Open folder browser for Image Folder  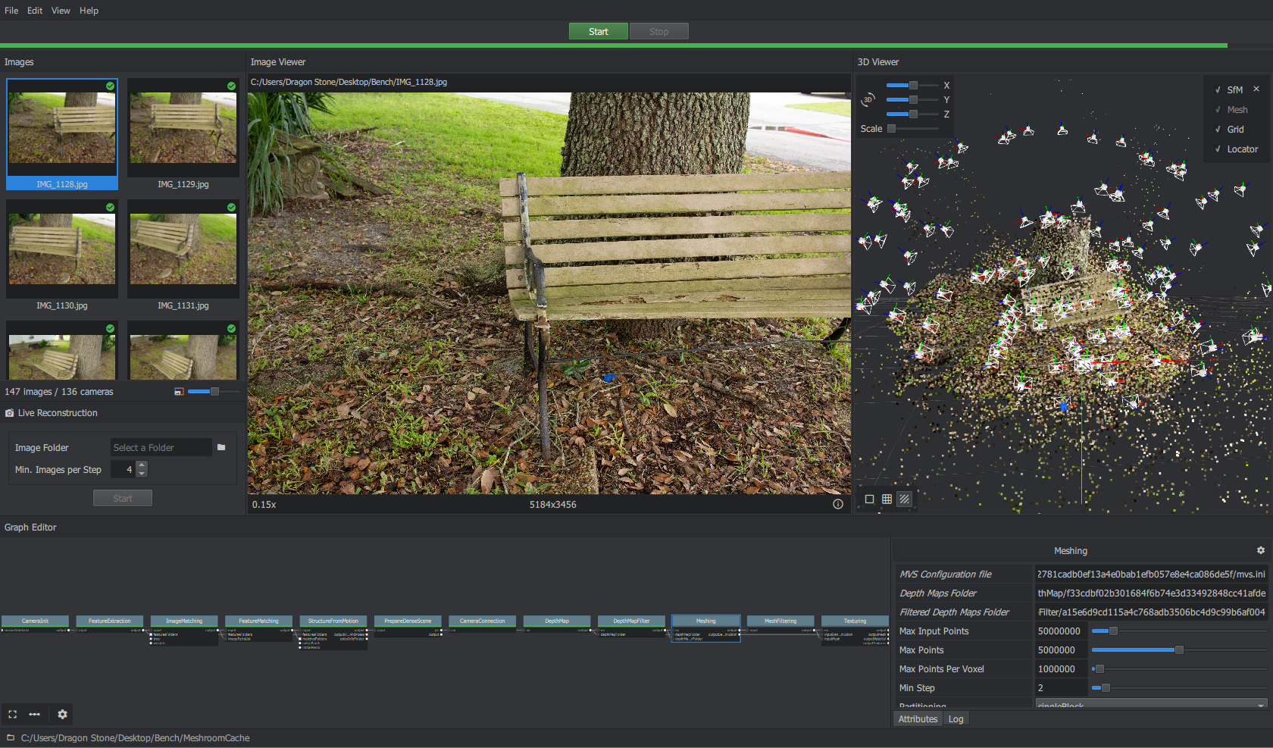pyautogui.click(x=221, y=447)
